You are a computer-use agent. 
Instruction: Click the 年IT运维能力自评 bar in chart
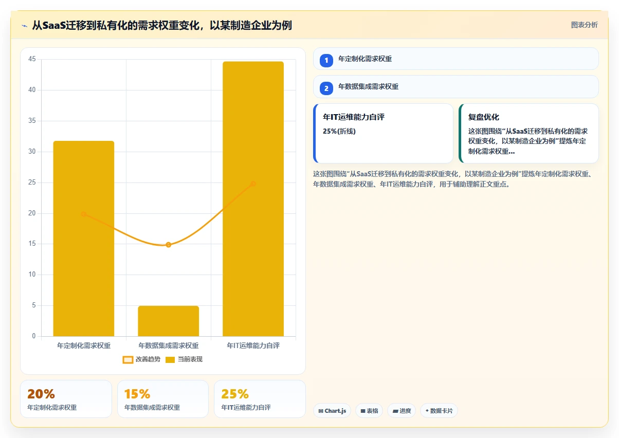click(253, 199)
